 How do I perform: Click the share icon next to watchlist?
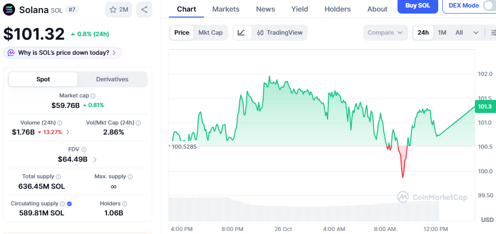(144, 10)
